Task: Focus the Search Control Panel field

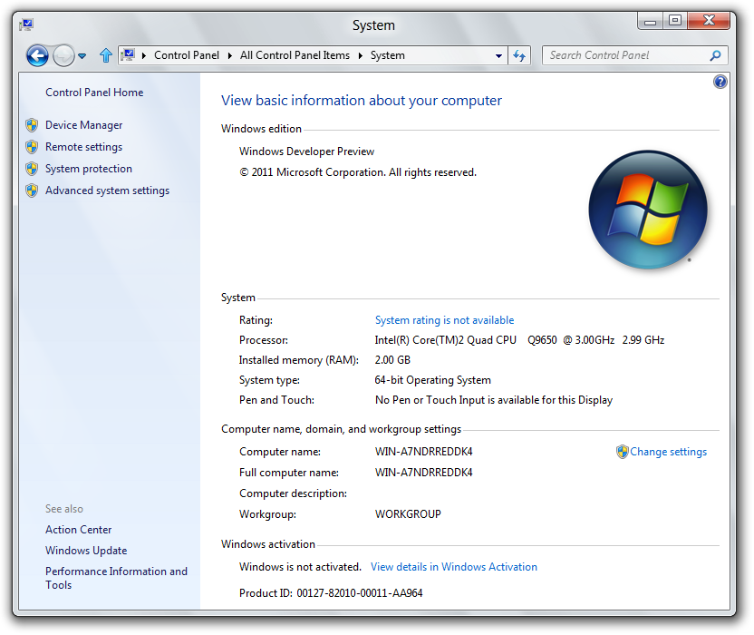Action: [625, 55]
